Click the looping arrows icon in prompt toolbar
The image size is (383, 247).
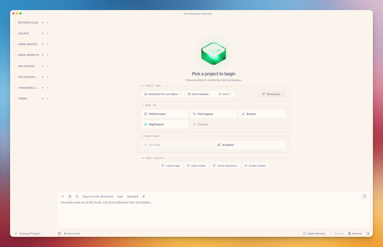pos(77,197)
